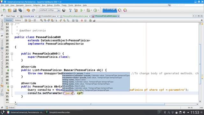204x115 pixels.
Task: Click the Profile Project clock icon
Action: tap(95, 10)
